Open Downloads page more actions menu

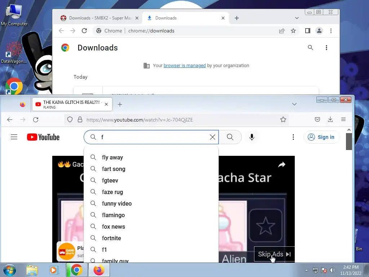(x=326, y=48)
